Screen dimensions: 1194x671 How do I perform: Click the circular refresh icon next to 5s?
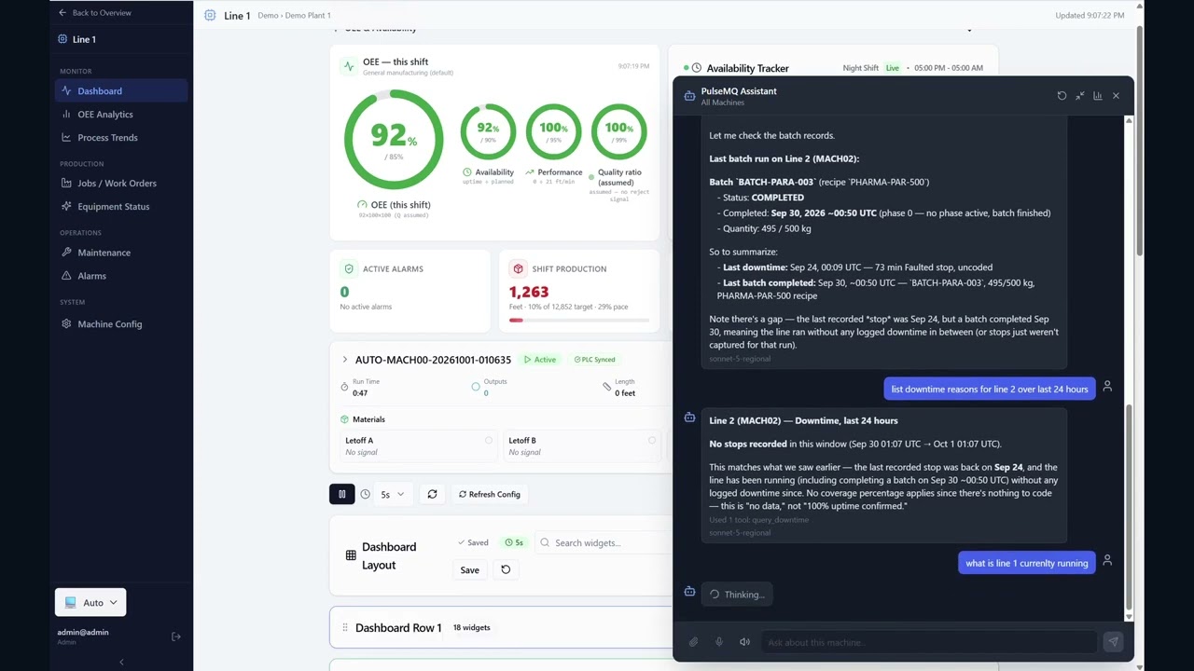[x=432, y=494]
